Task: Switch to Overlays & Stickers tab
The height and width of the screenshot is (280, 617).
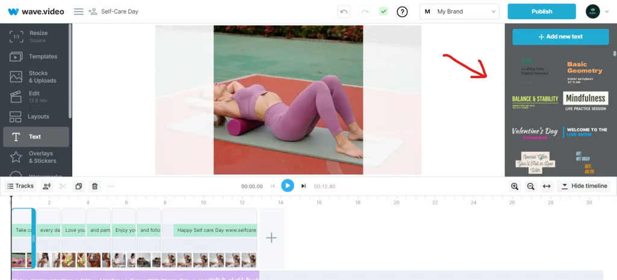Action: (x=36, y=157)
